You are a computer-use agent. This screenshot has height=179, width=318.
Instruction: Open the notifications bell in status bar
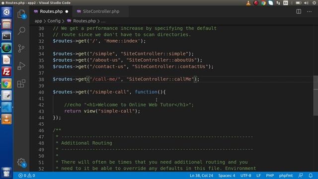point(311,176)
